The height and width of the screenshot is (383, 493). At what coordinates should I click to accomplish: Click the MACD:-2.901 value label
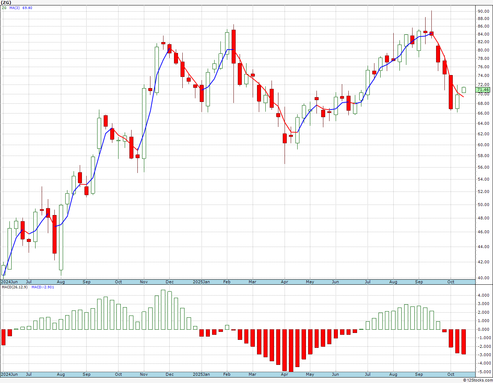[42, 287]
